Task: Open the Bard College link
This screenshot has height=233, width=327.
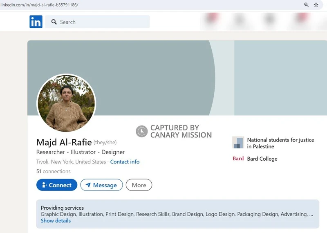Action: point(262,159)
